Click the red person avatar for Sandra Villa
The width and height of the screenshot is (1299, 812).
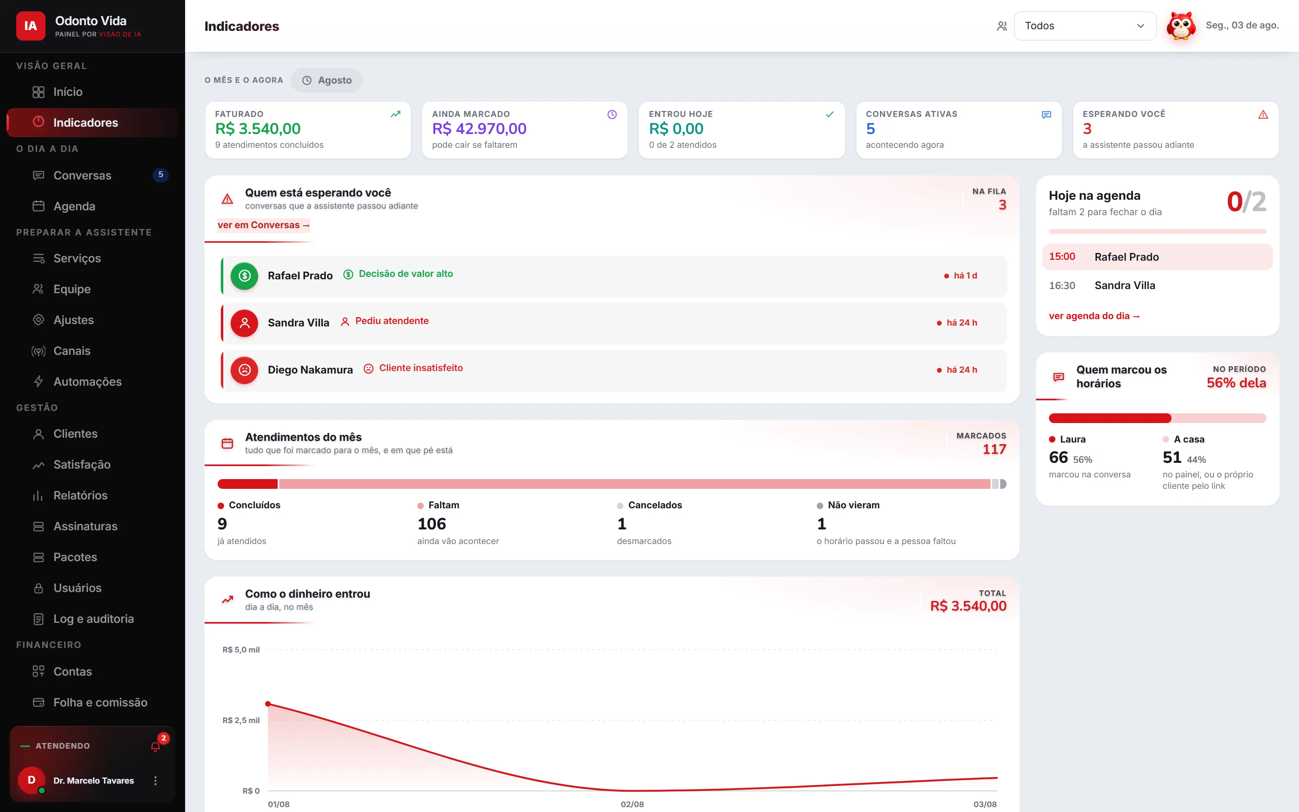pos(244,323)
